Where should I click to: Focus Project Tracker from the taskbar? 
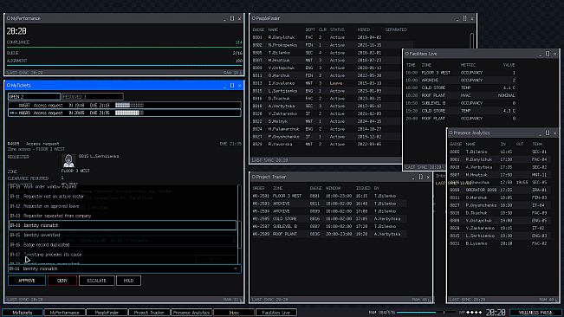click(149, 313)
